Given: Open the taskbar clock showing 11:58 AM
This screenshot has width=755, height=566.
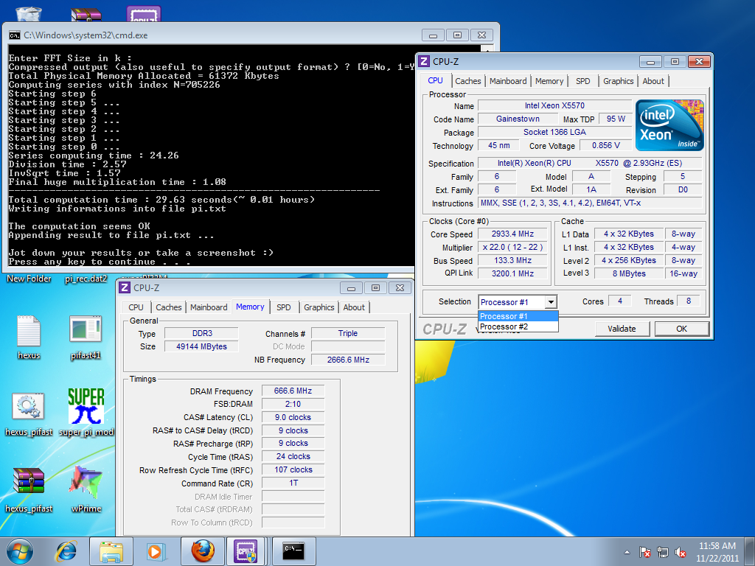Looking at the screenshot, I should [717, 552].
